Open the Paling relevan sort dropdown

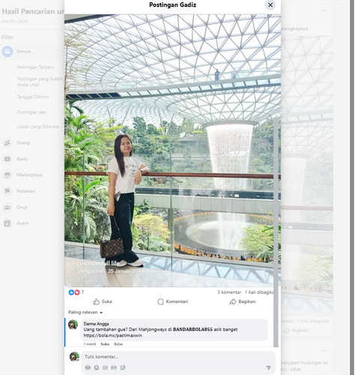point(85,312)
